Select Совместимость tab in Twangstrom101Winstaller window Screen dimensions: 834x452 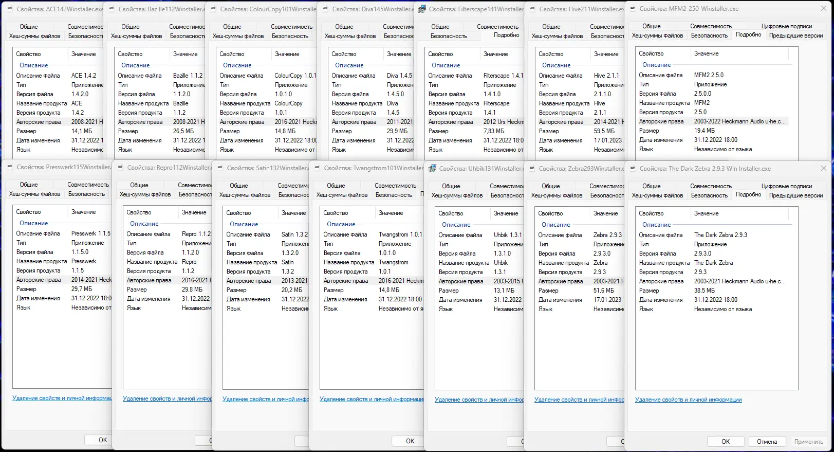395,186
